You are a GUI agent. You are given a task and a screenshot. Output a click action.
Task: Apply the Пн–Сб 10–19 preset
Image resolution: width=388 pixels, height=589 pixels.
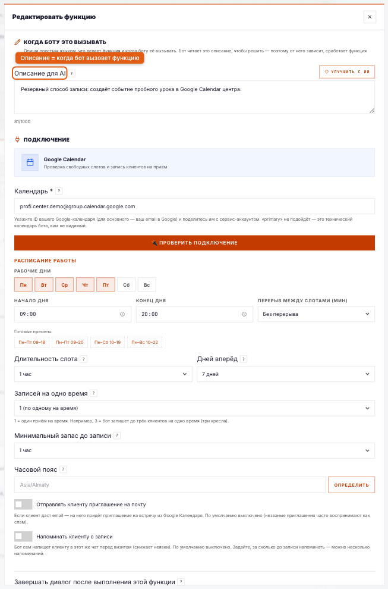click(x=108, y=342)
